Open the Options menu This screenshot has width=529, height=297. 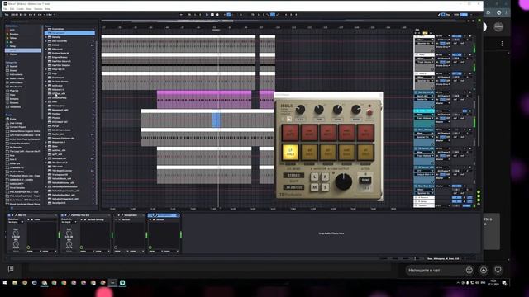point(38,9)
